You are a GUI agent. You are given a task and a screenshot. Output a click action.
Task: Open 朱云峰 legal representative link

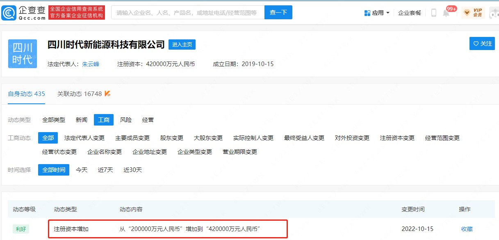[91, 64]
